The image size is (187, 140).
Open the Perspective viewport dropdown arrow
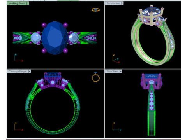tap(122, 3)
